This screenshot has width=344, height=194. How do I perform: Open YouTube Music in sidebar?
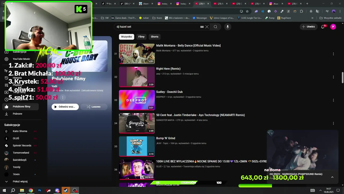(20, 59)
